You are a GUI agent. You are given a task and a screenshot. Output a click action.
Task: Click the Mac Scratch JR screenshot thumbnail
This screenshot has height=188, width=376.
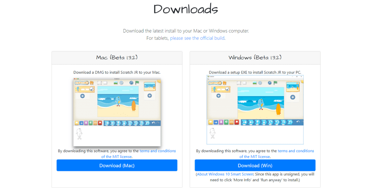click(117, 112)
